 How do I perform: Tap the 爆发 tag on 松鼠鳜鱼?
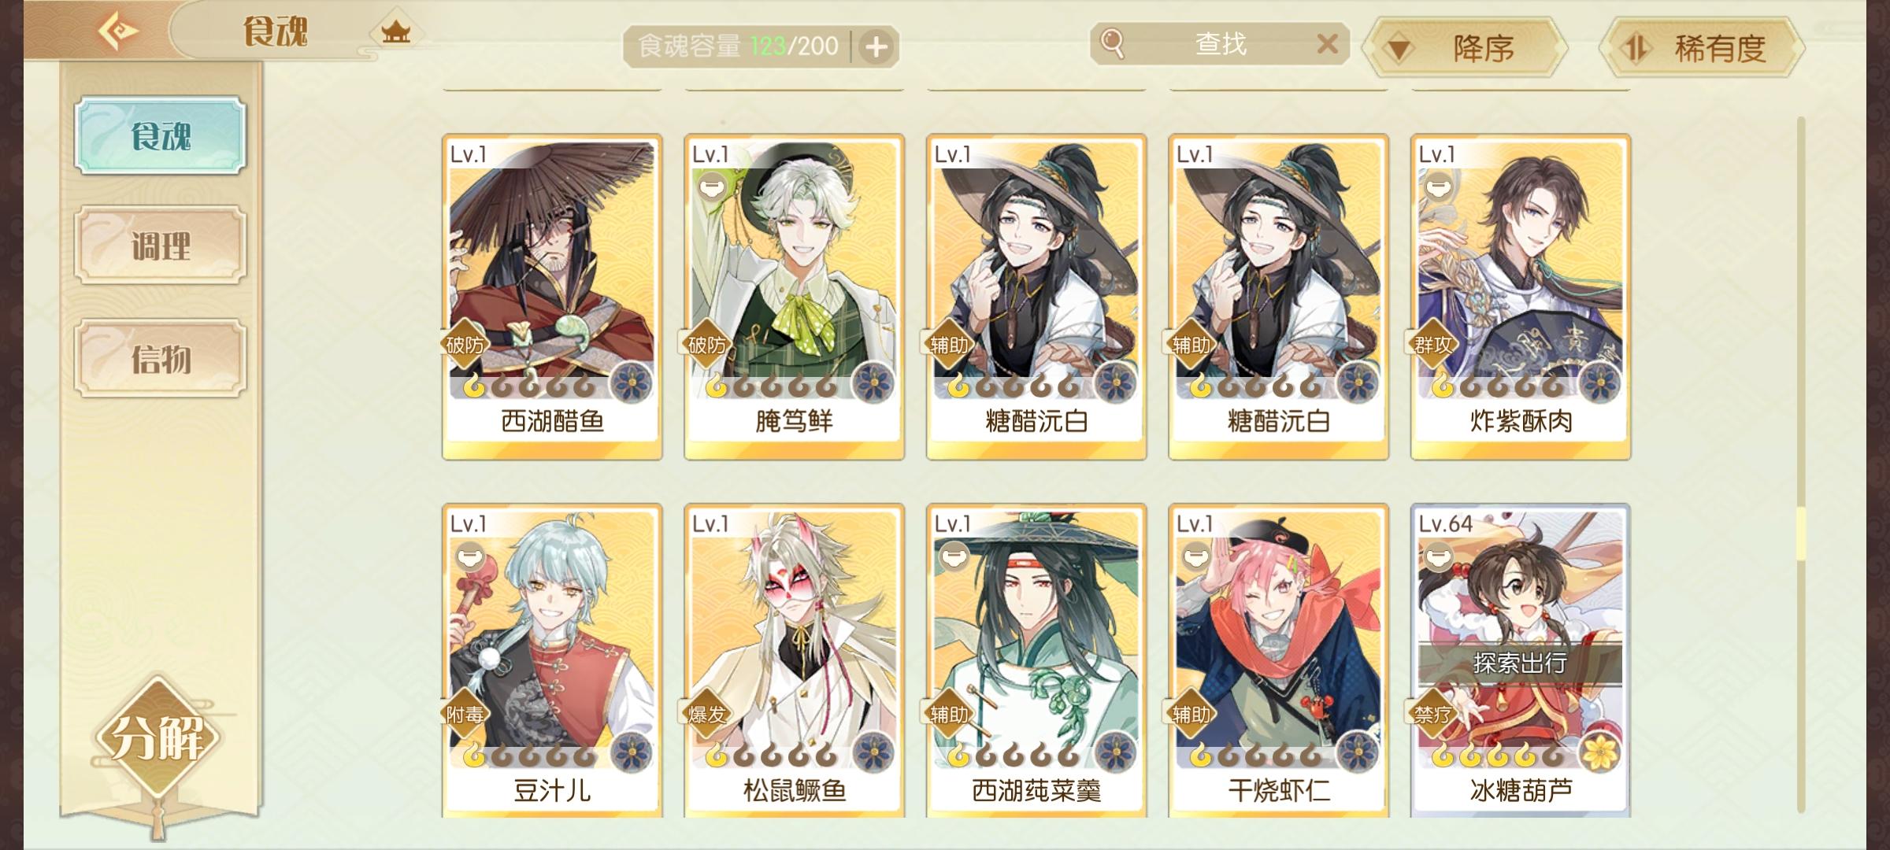pos(706,715)
